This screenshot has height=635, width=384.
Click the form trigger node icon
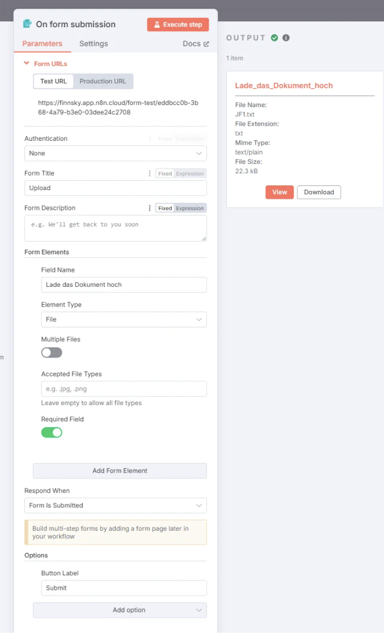pos(28,24)
